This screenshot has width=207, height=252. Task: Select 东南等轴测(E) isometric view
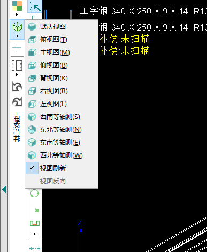point(62,143)
